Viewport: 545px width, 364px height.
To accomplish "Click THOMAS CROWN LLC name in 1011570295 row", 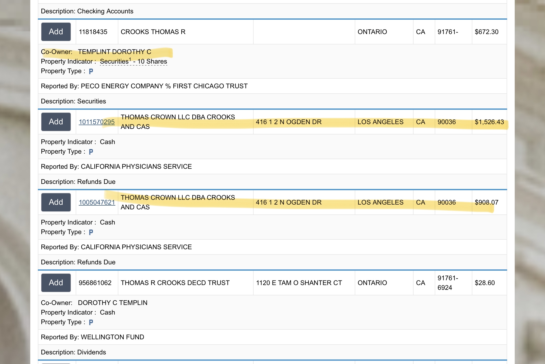I will 178,122.
